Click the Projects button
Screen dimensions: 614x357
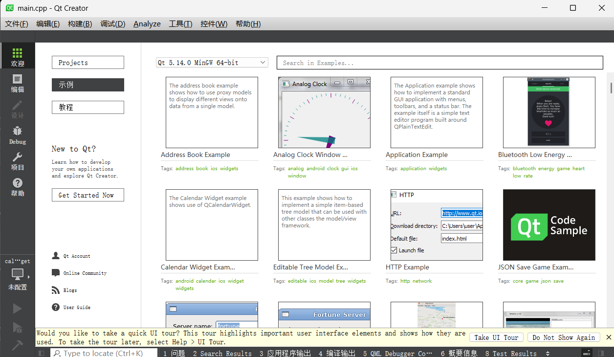88,63
